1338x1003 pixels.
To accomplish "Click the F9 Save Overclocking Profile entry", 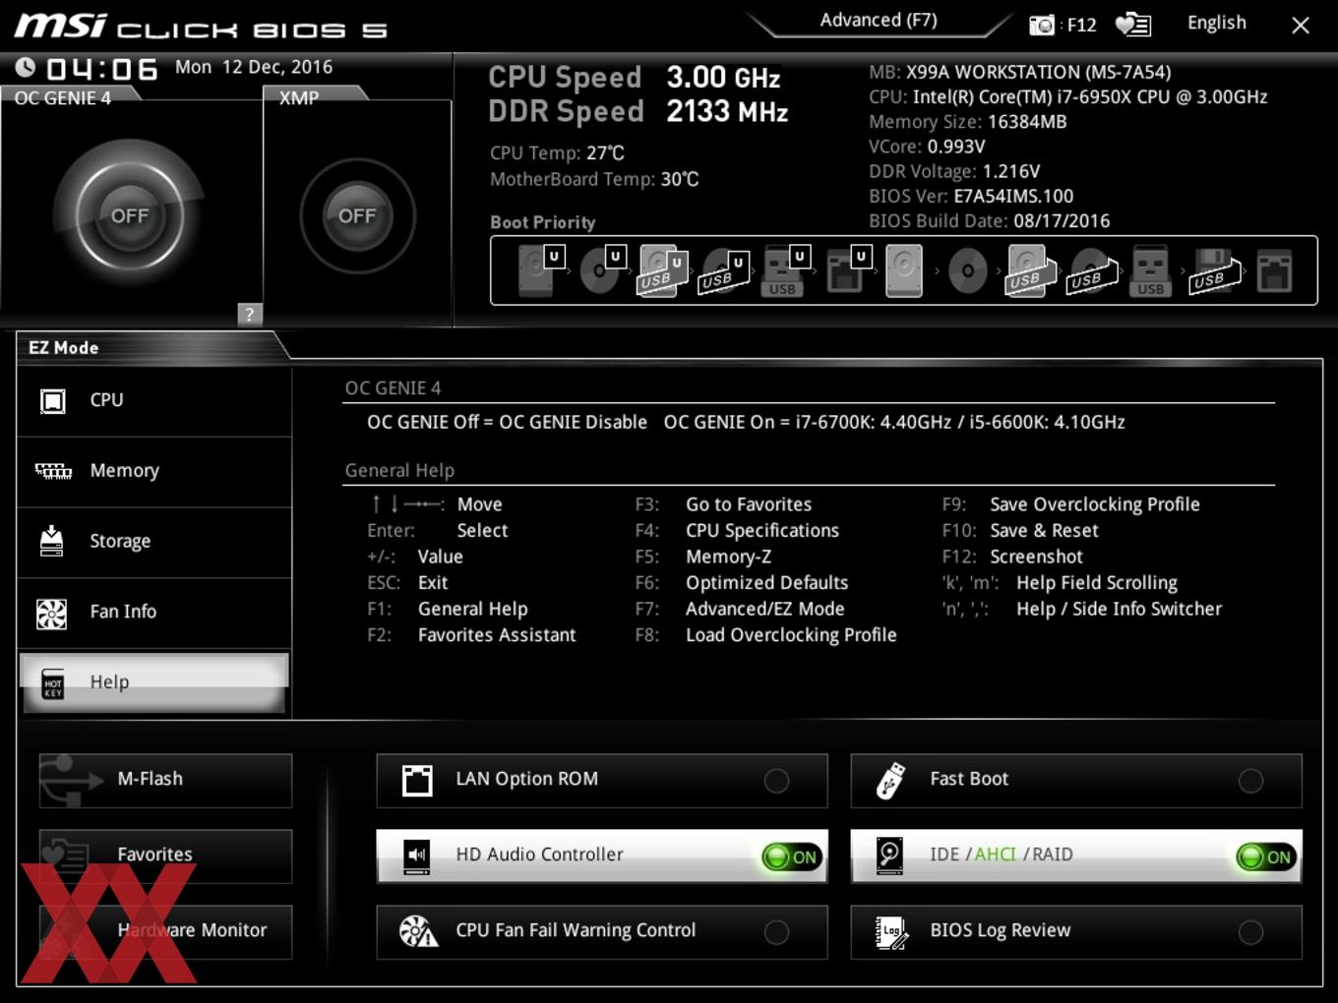I will pos(1070,504).
